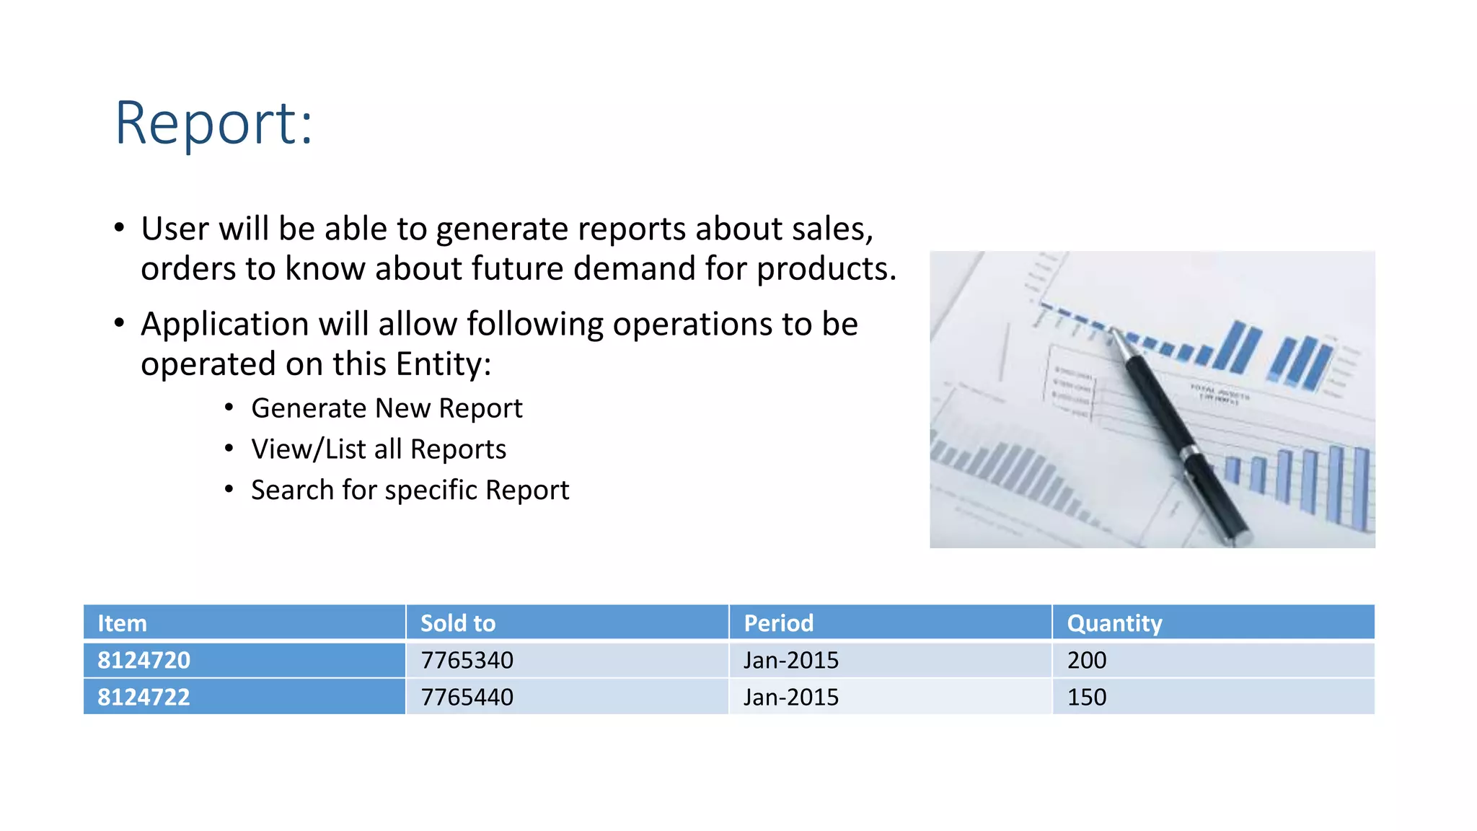The image size is (1477, 831).
Task: Select the "Quantity" column header
Action: [x=1114, y=623]
